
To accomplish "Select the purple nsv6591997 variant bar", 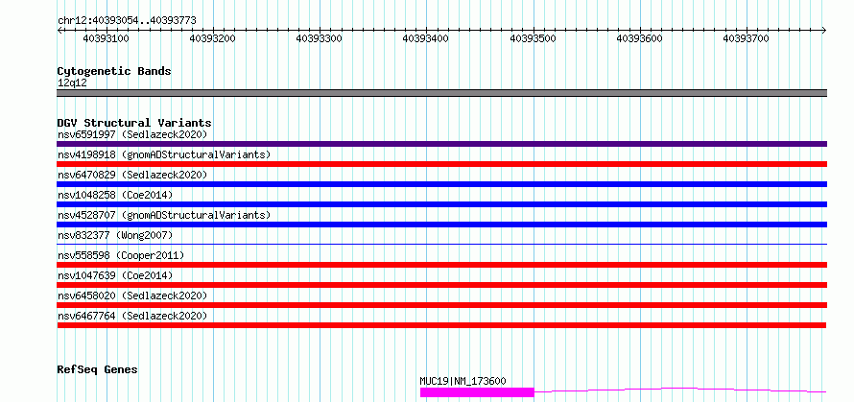I will (x=441, y=144).
